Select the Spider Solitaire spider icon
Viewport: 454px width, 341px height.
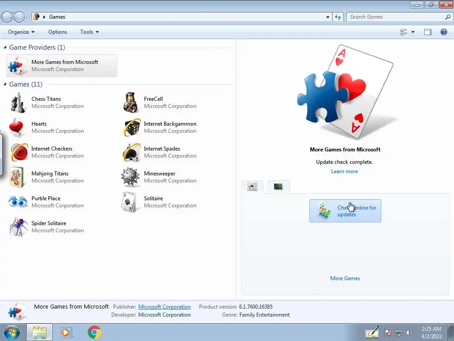tap(18, 227)
